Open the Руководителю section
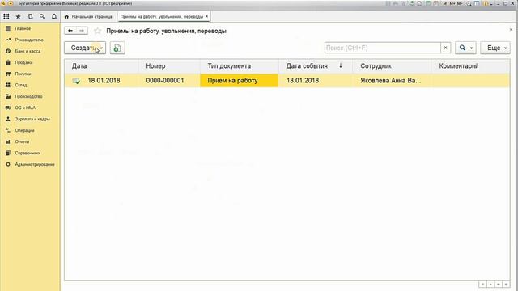 (29, 40)
